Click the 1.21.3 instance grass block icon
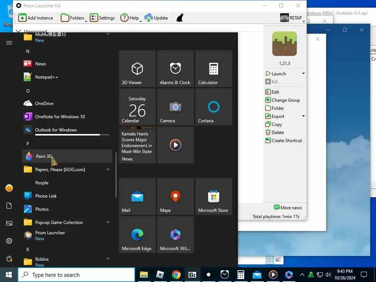Screen dimensions: 376x282 coord(285,44)
